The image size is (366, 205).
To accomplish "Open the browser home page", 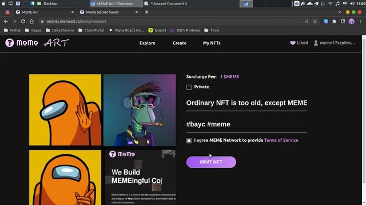I will tap(31, 22).
